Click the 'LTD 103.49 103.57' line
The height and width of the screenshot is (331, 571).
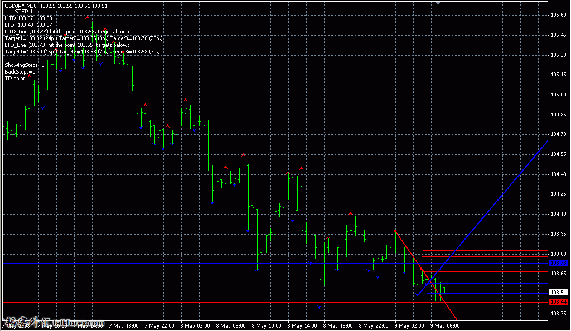(28, 25)
